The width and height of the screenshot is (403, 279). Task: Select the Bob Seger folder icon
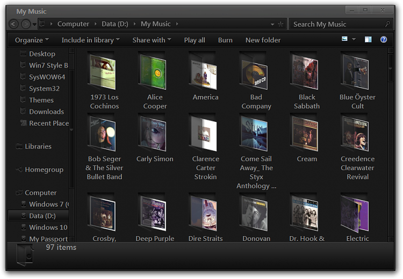click(102, 132)
